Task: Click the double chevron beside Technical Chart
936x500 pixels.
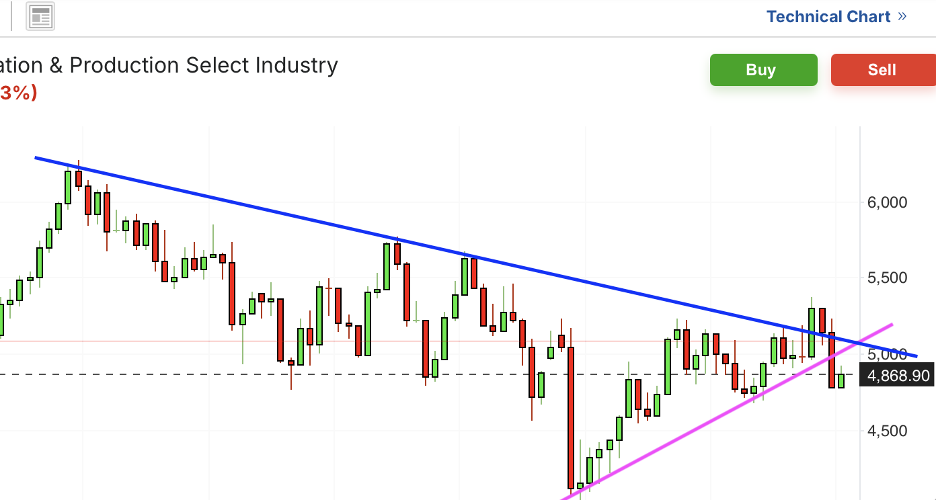Action: click(902, 17)
